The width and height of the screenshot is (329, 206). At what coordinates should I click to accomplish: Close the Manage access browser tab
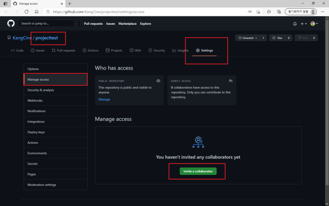62,3
